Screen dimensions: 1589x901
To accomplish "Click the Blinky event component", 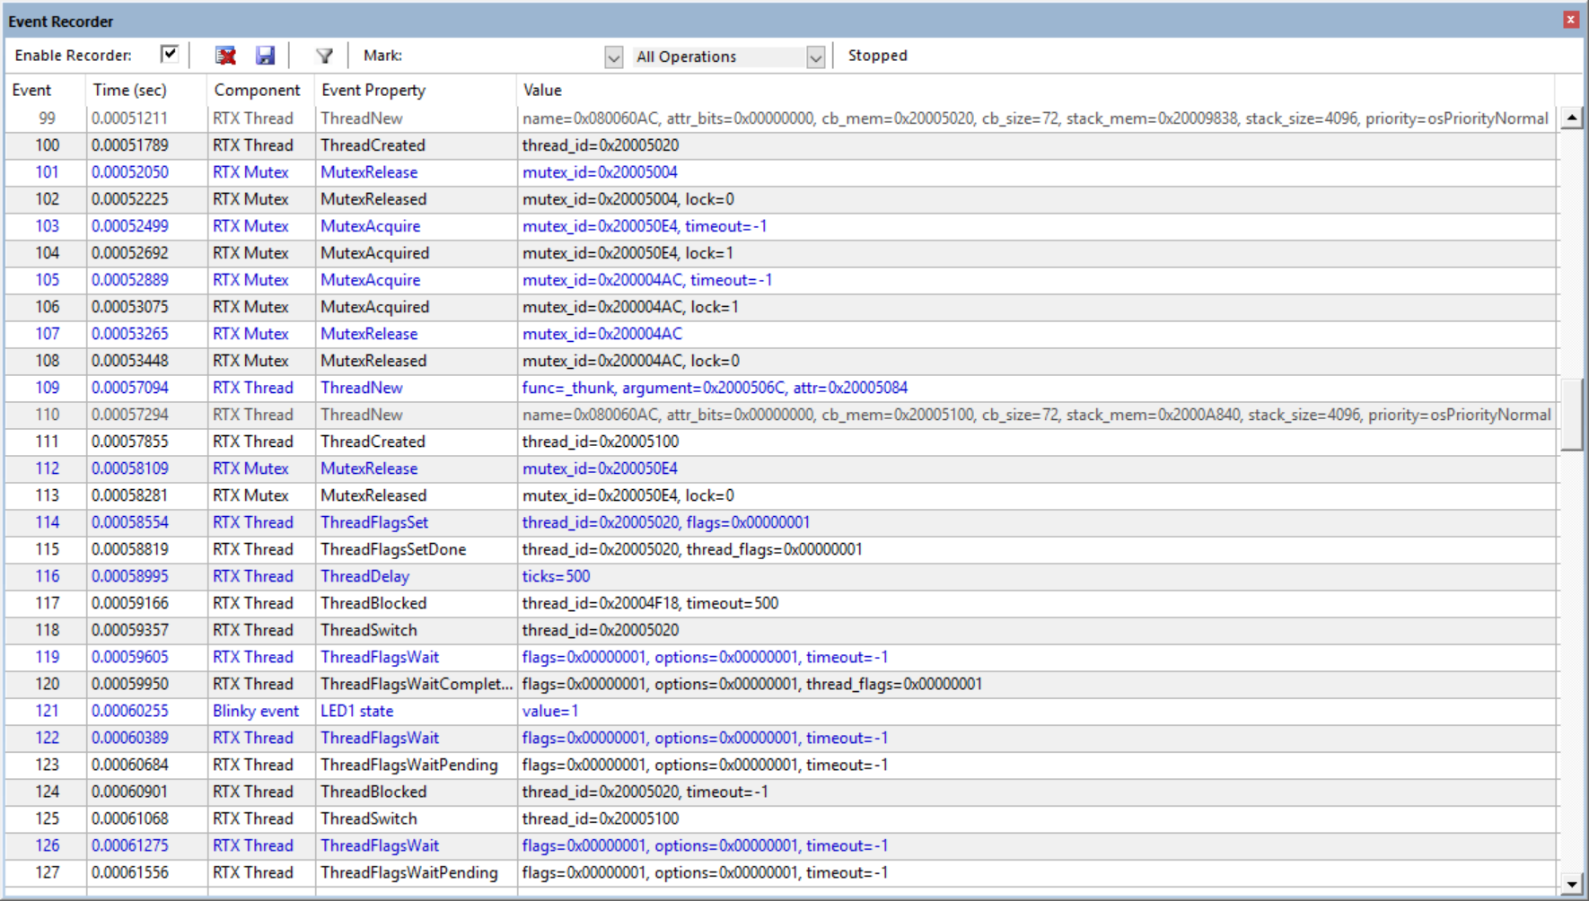I will point(256,711).
